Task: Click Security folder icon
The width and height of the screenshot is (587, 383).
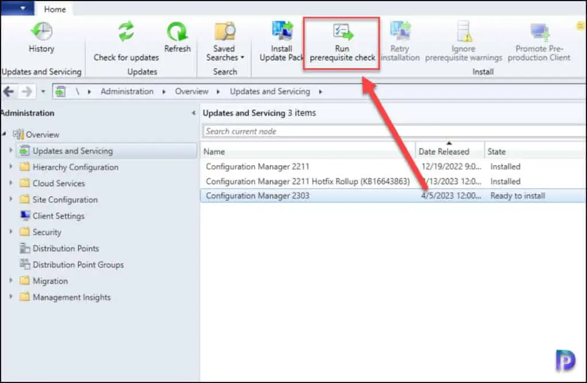Action: (x=25, y=232)
